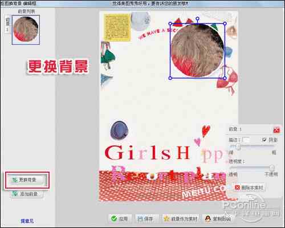Toggle the 阴影 shadow checkbox
Viewport: 285px width, 228px height.
coord(264,140)
